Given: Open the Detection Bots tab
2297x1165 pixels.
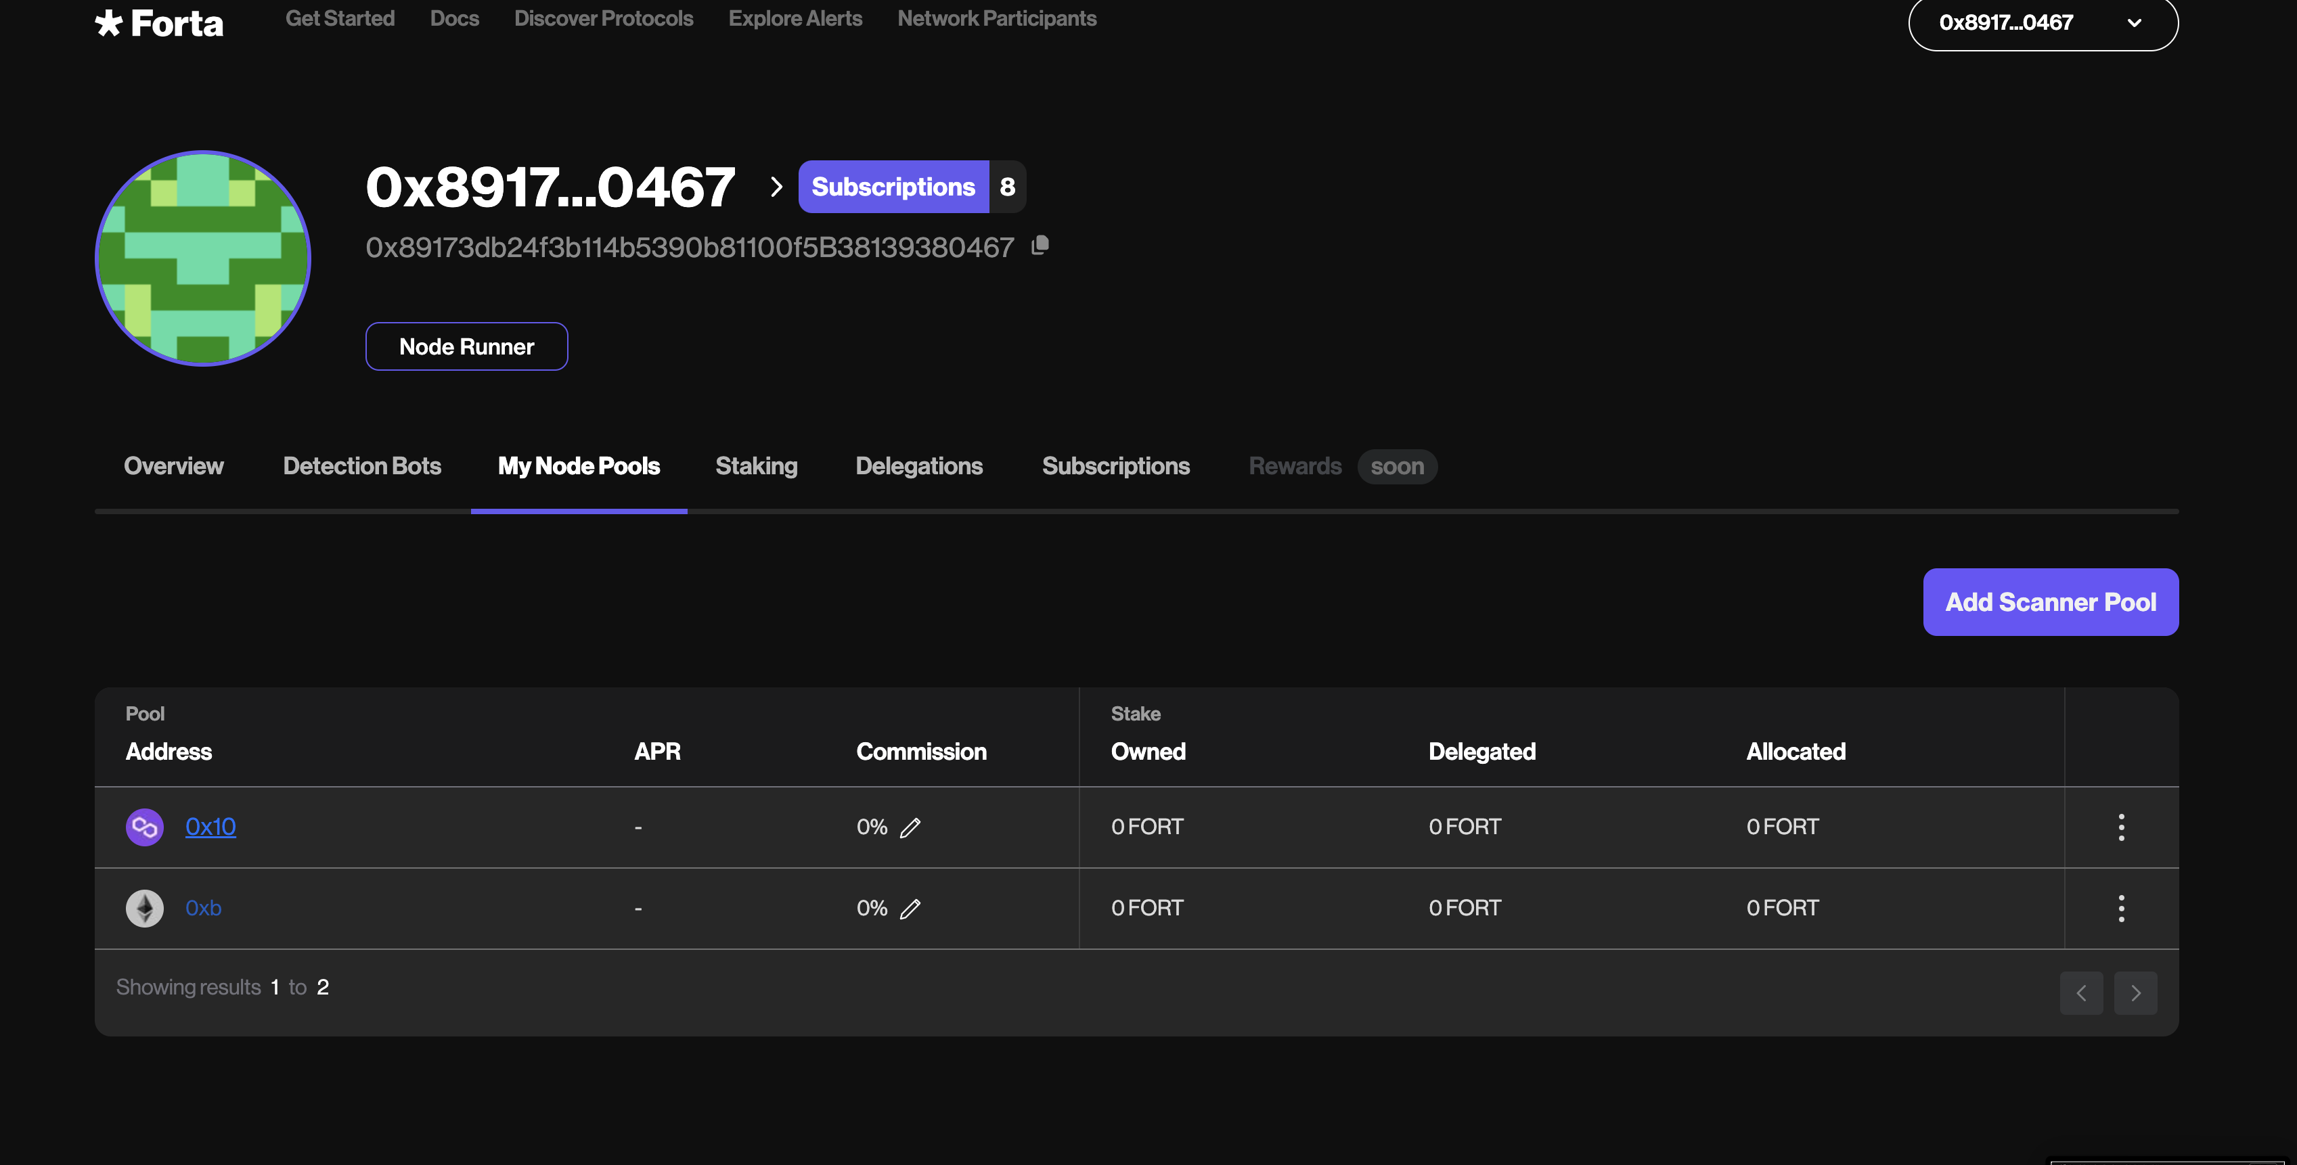Looking at the screenshot, I should click(361, 466).
